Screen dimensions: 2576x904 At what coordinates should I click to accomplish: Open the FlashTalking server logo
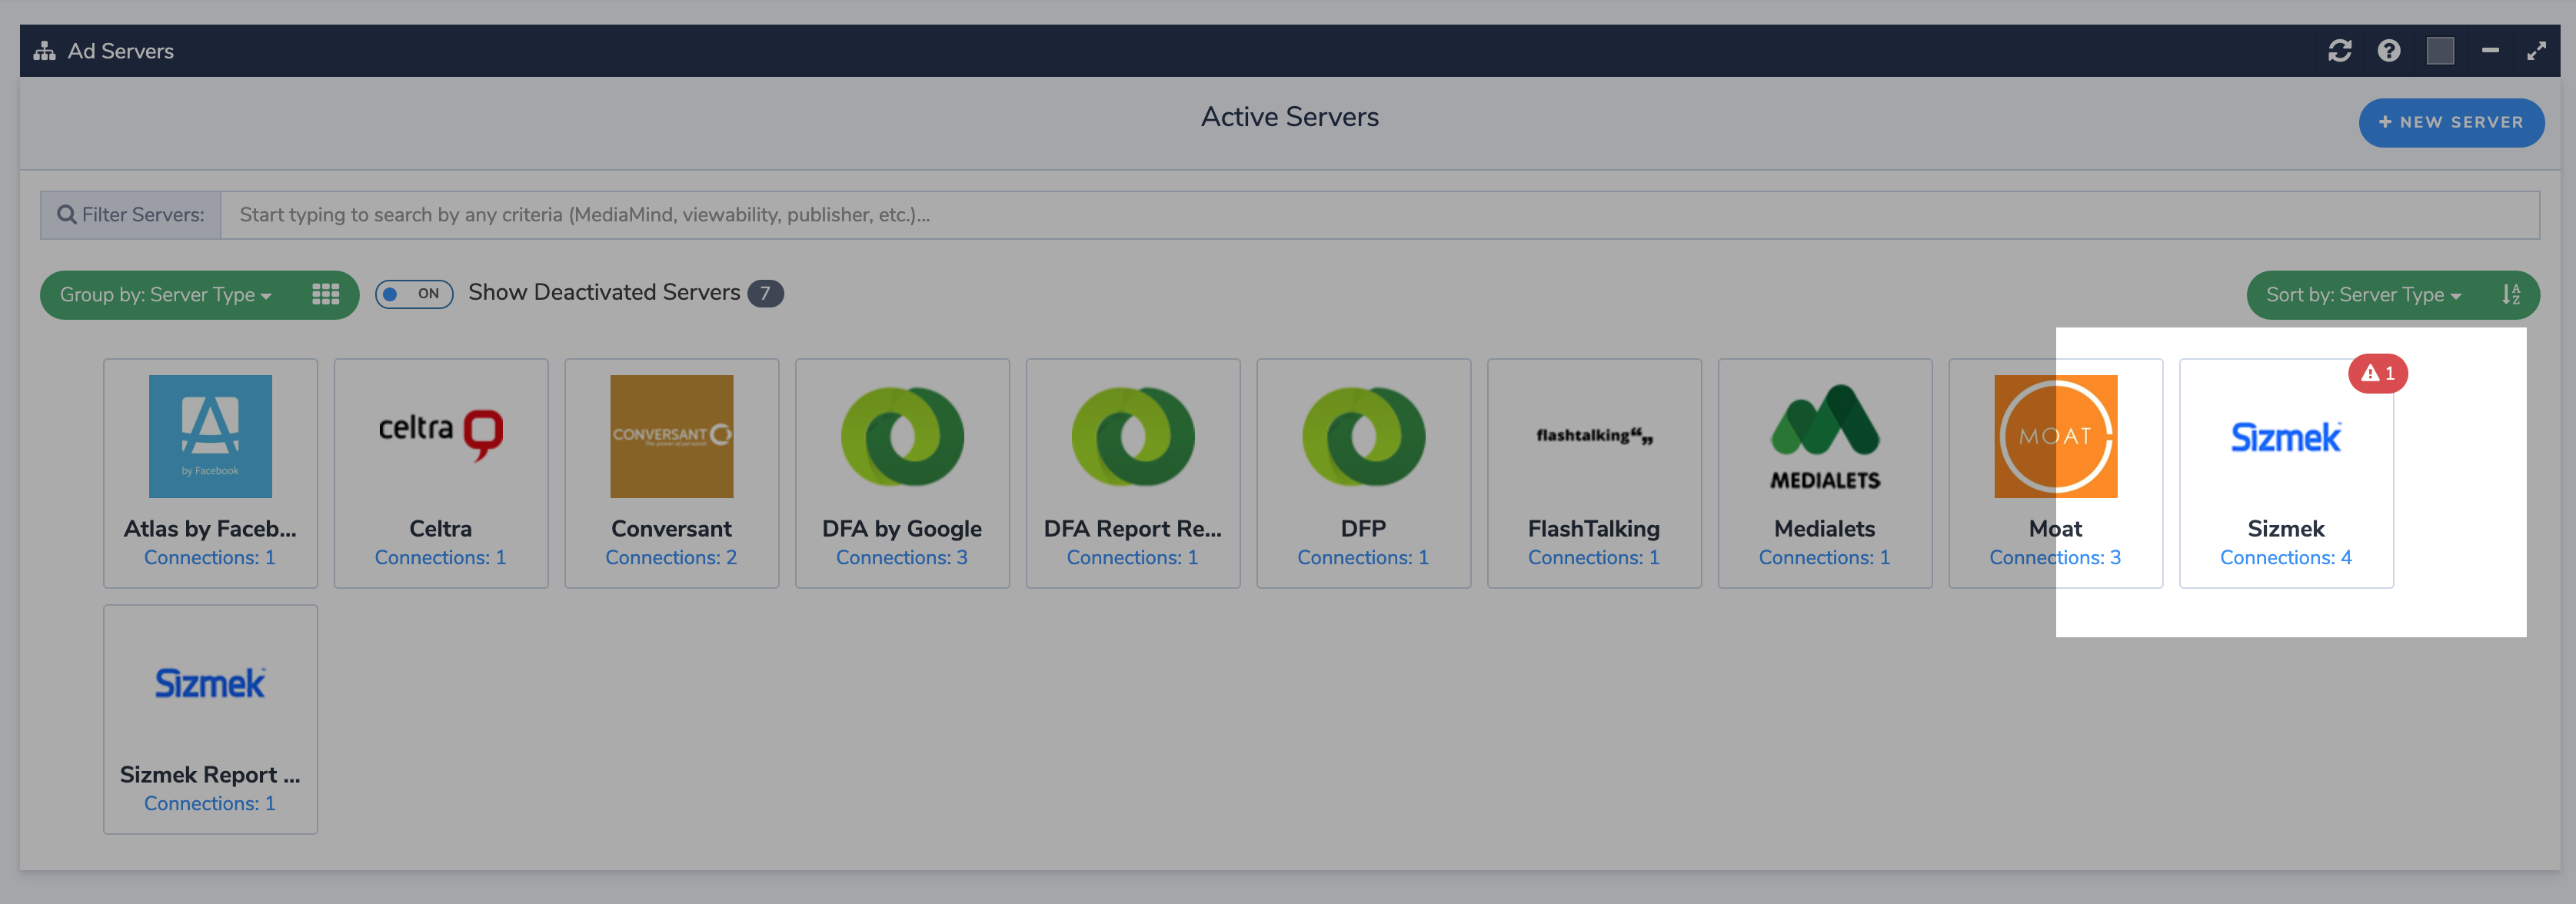1594,436
